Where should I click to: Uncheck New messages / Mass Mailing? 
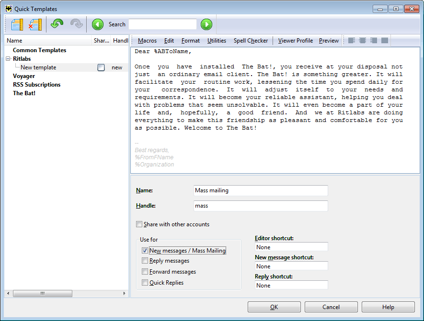145,251
